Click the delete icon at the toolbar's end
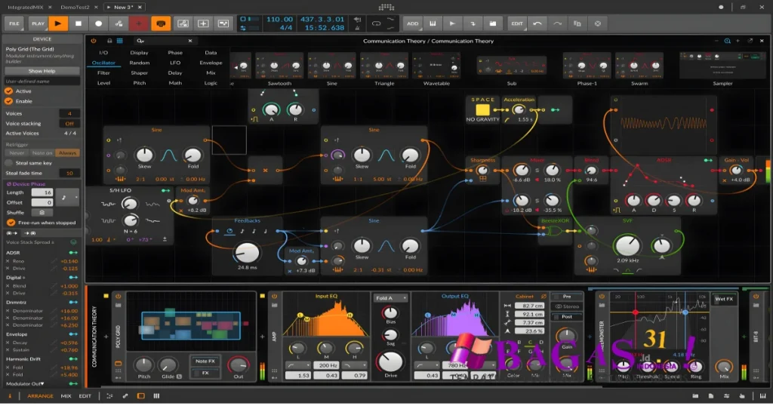The width and height of the screenshot is (773, 406). coord(598,23)
